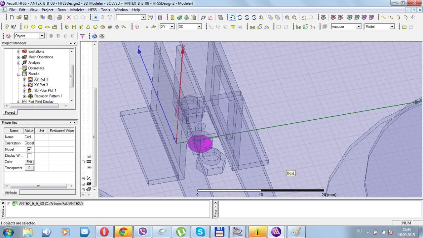Select 3D Polar Plot 1 in tree
423x238 pixels.
coord(45,91)
